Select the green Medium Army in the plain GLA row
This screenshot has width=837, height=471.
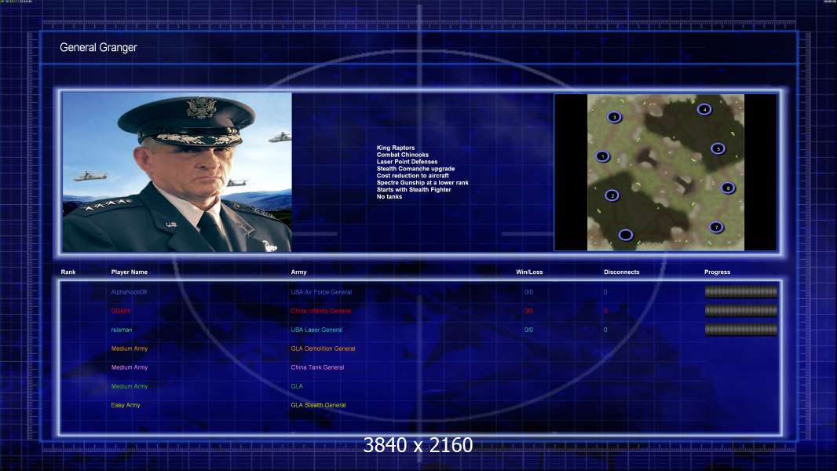click(130, 386)
